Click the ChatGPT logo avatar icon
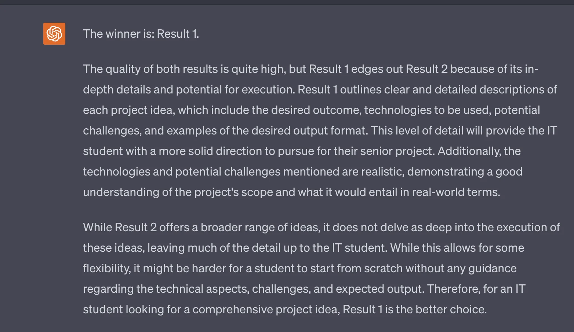Image resolution: width=574 pixels, height=332 pixels. pyautogui.click(x=54, y=34)
